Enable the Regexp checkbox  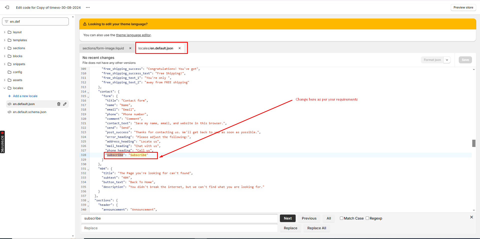pyautogui.click(x=367, y=218)
